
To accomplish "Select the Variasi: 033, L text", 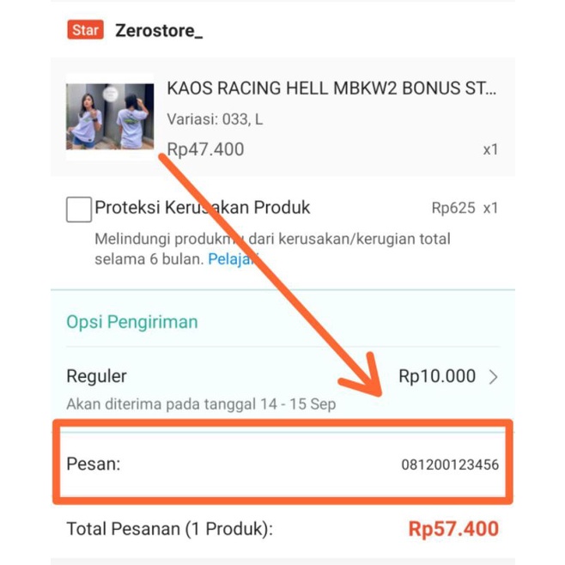I will pyautogui.click(x=215, y=119).
